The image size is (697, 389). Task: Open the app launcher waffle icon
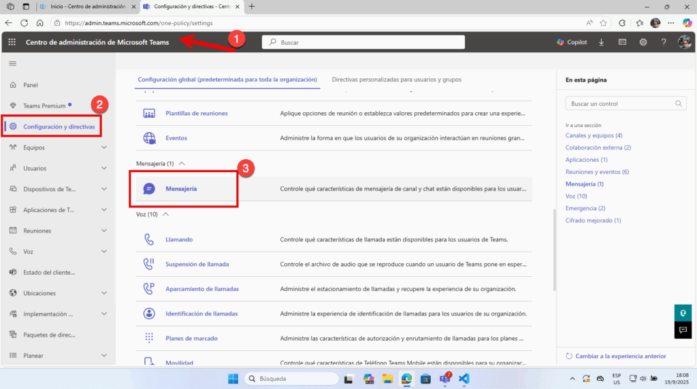tap(12, 42)
